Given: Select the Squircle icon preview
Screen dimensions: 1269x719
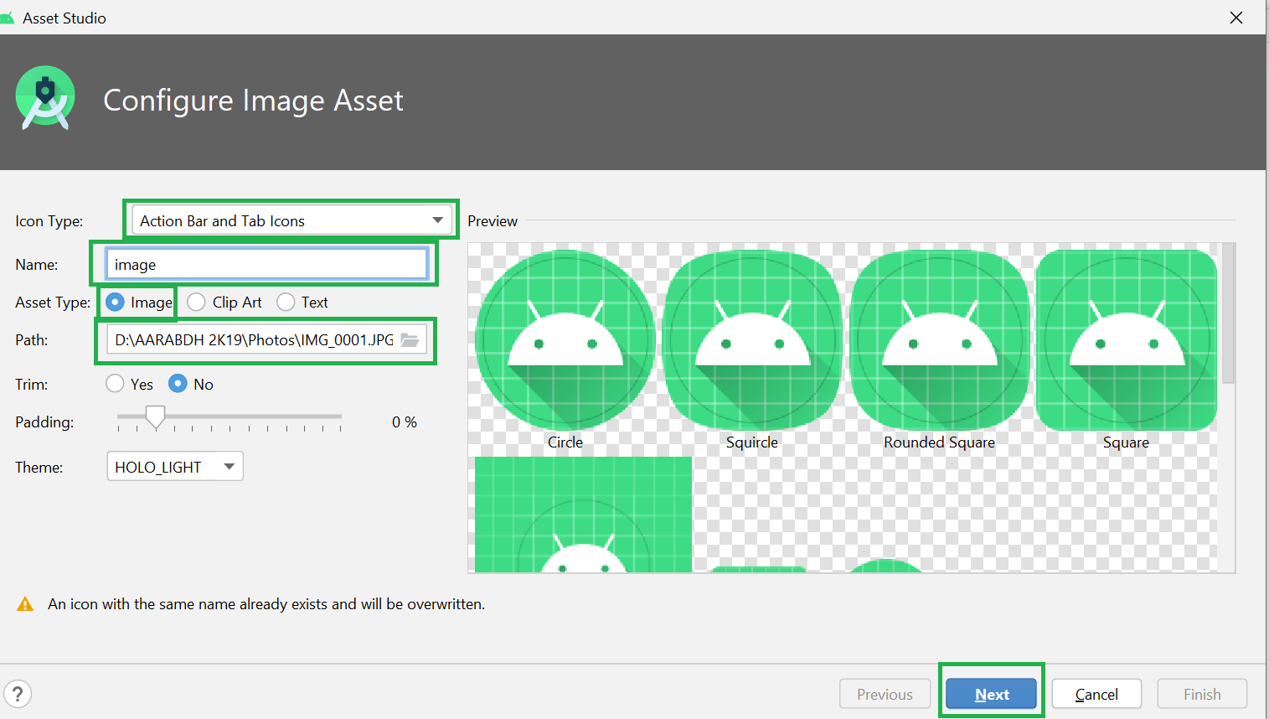Looking at the screenshot, I should tap(752, 340).
